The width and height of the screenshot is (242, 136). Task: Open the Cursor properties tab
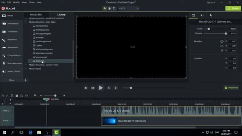click(211, 15)
